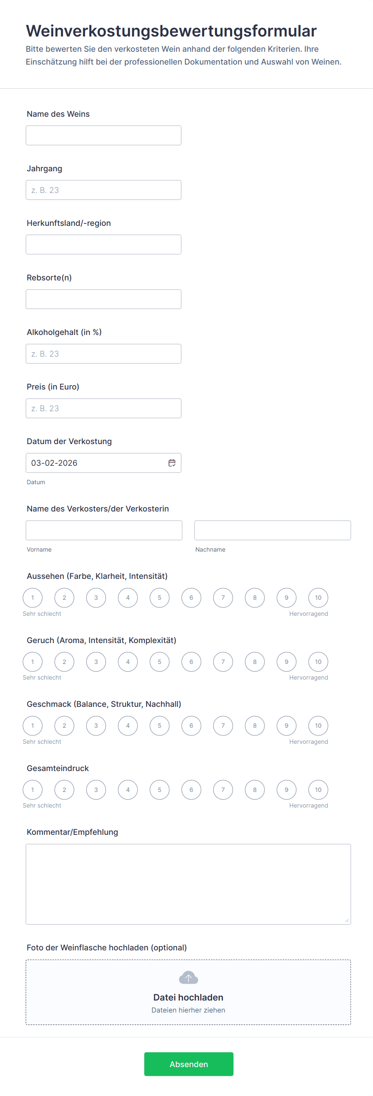This screenshot has height=1096, width=373.
Task: Click the Kommentar/Empfehlung text area
Action: tap(188, 884)
